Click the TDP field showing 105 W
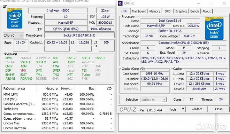The width and height of the screenshot is (230, 134). (x=105, y=17)
